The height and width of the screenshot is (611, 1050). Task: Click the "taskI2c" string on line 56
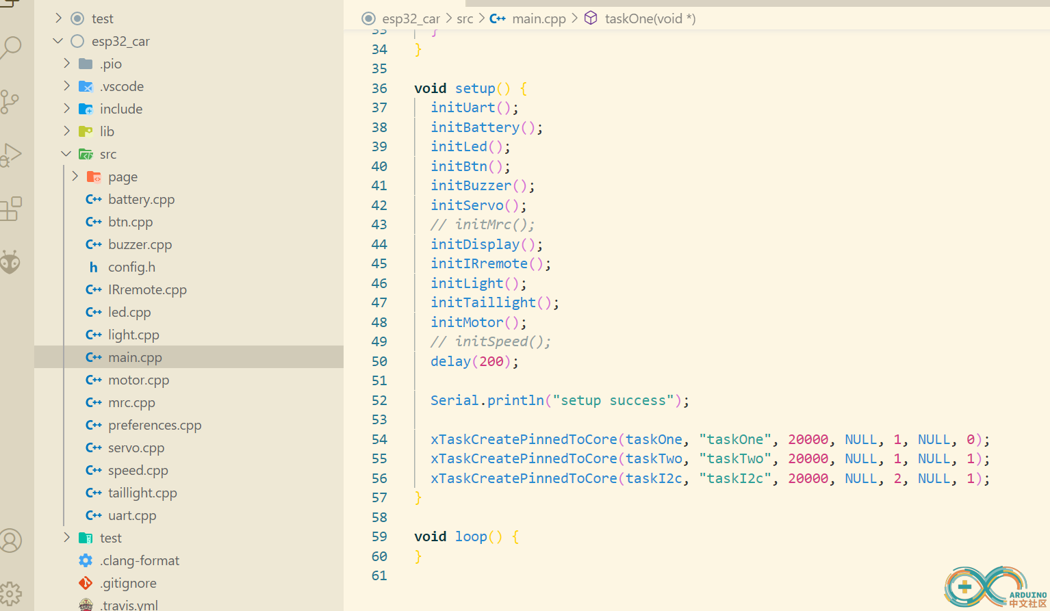(x=735, y=478)
